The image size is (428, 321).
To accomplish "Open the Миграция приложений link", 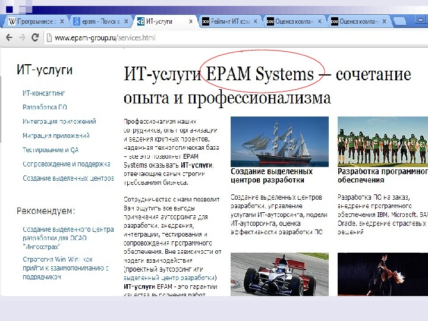I will (56, 136).
